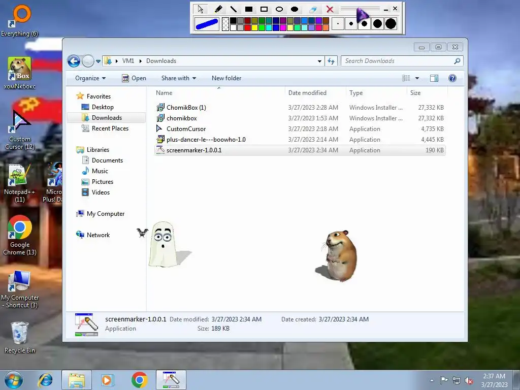This screenshot has width=520, height=390.
Task: Click the Explorer forward arrow button
Action: pos(88,61)
